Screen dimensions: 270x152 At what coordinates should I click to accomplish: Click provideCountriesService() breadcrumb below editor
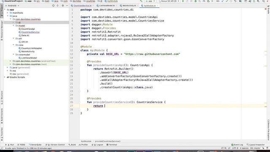click(108, 141)
